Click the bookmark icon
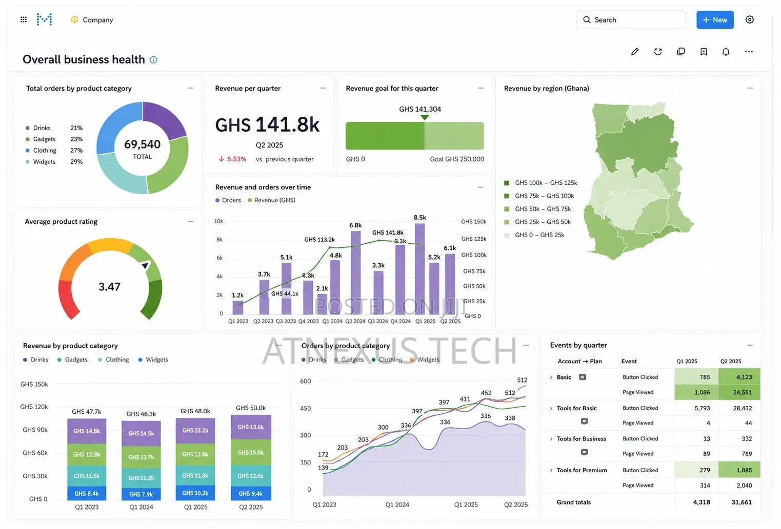Screen dimensions: 781x529 point(704,52)
